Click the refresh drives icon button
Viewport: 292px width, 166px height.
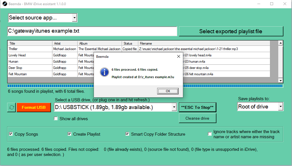pos(11,107)
